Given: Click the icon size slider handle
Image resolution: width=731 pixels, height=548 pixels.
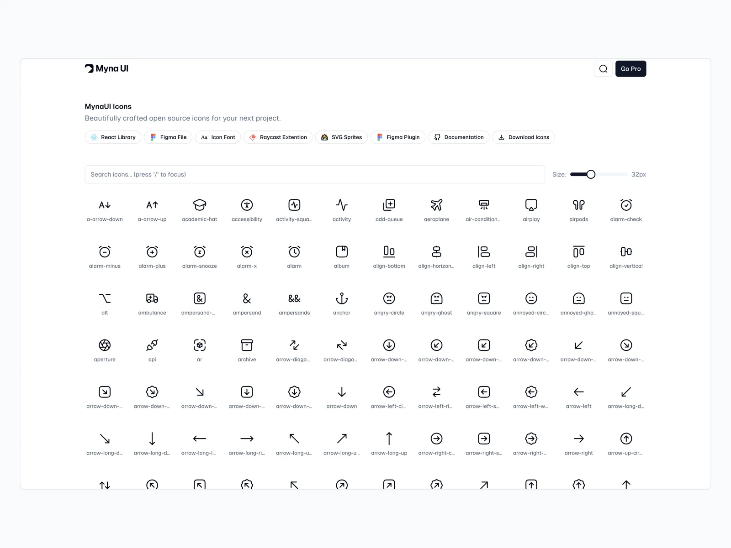Looking at the screenshot, I should tap(591, 174).
